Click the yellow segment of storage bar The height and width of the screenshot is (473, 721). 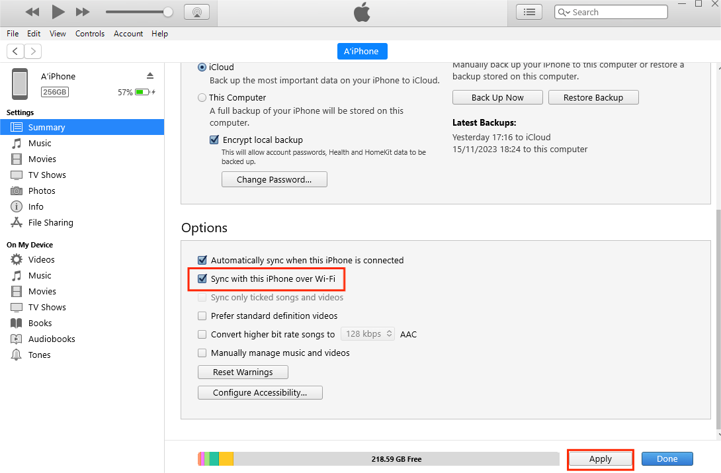pos(226,458)
